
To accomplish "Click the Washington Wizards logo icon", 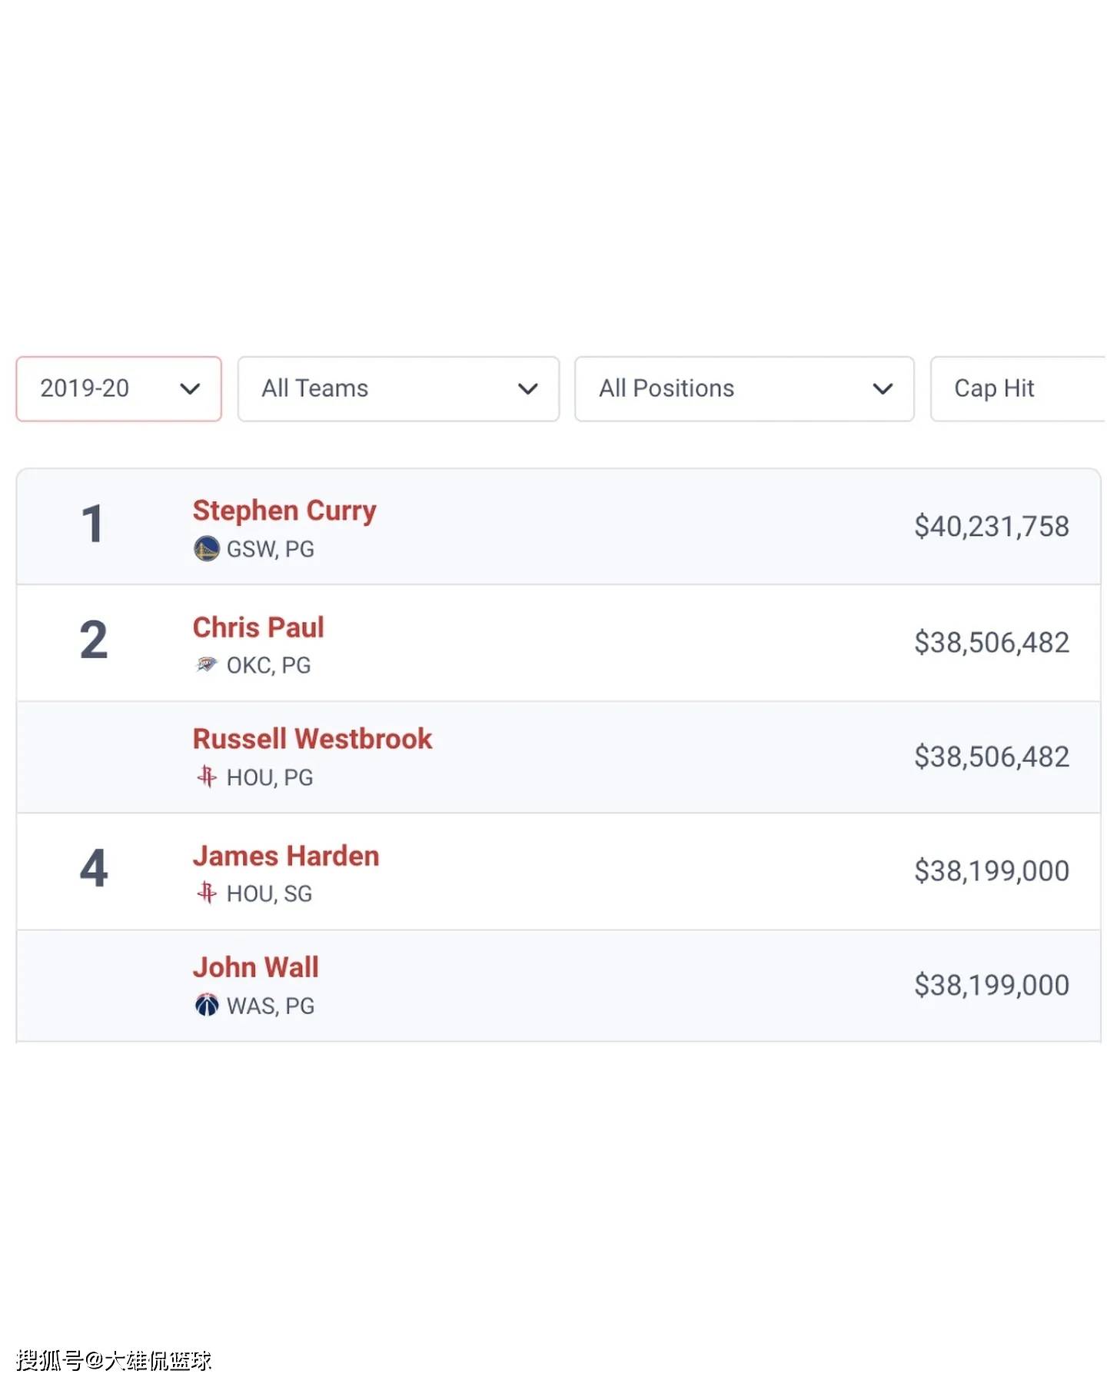I will 206,1005.
